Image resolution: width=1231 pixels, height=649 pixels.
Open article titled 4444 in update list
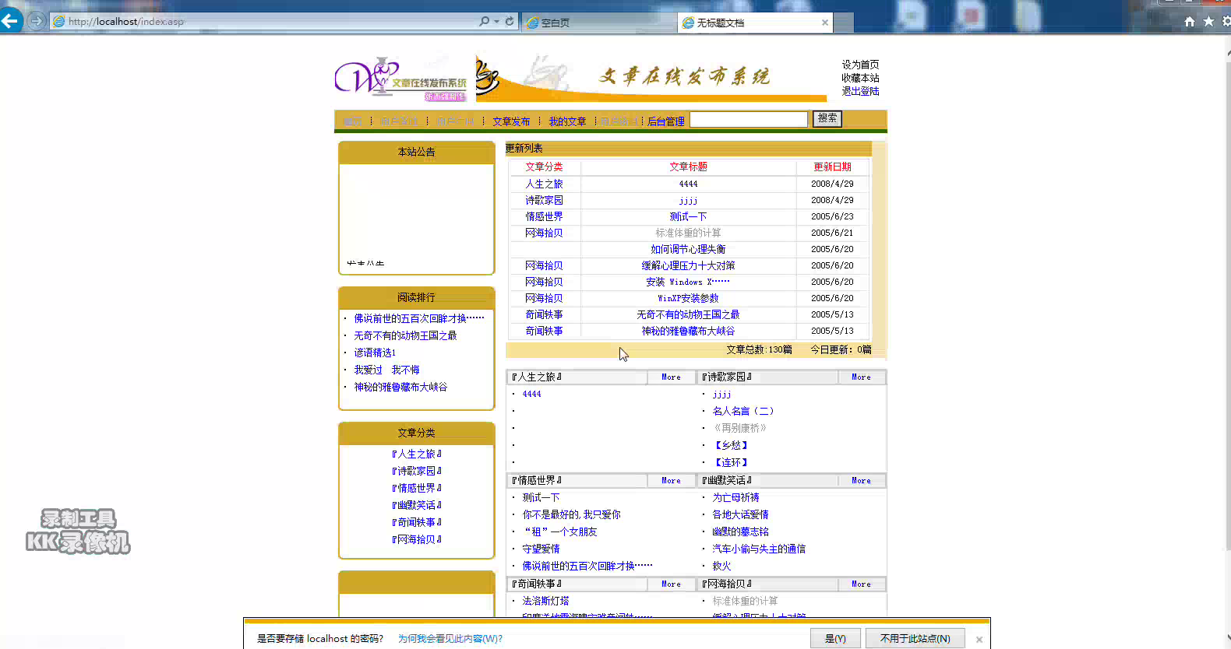click(688, 184)
